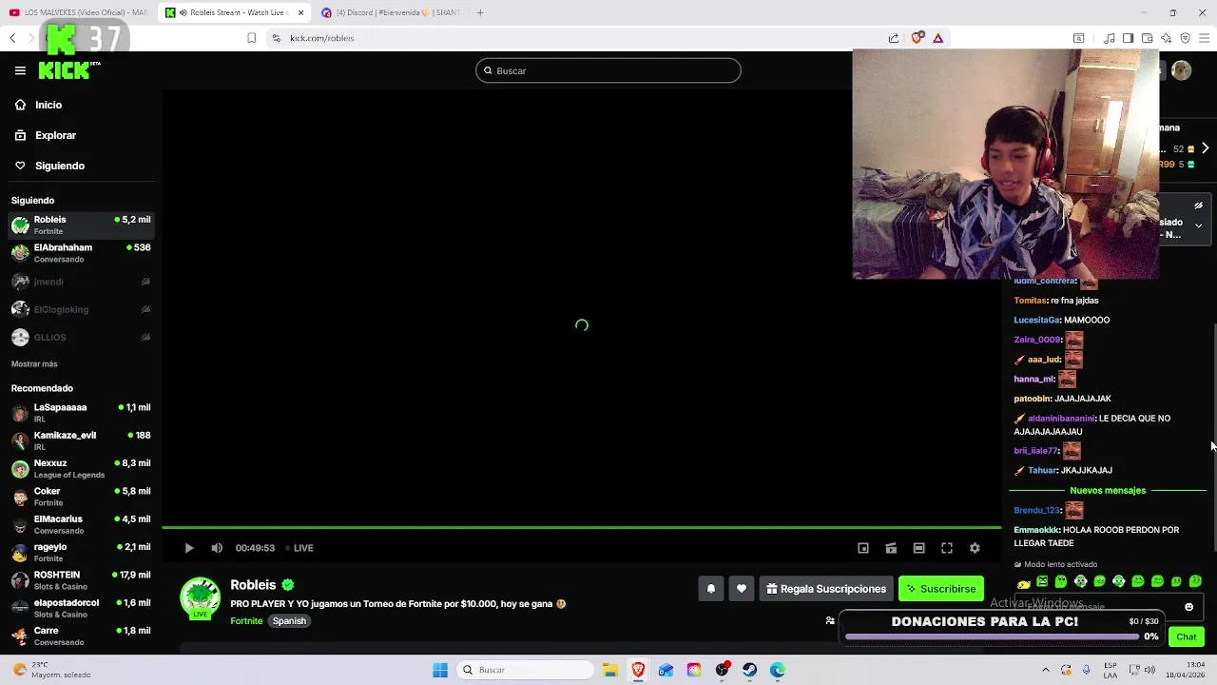The image size is (1217, 685).
Task: Go to the Kick logo home
Action: click(x=67, y=70)
